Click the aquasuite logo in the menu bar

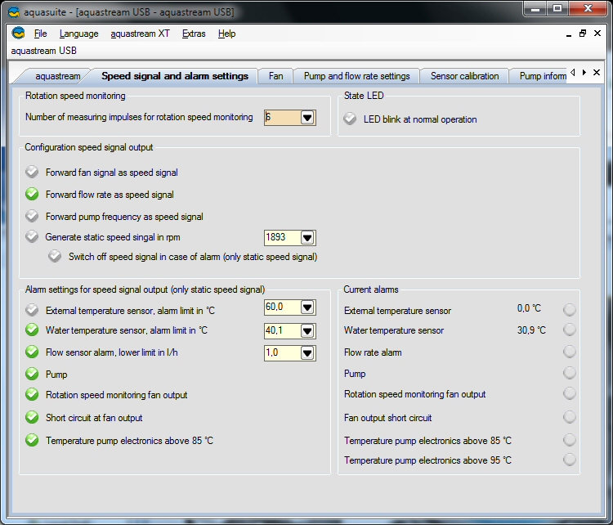pos(18,34)
